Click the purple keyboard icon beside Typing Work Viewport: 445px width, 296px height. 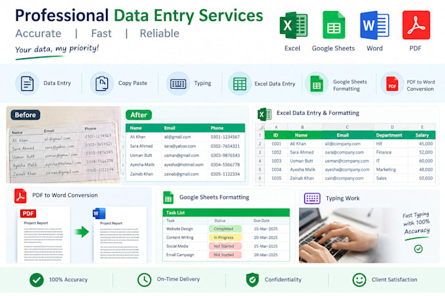312,198
